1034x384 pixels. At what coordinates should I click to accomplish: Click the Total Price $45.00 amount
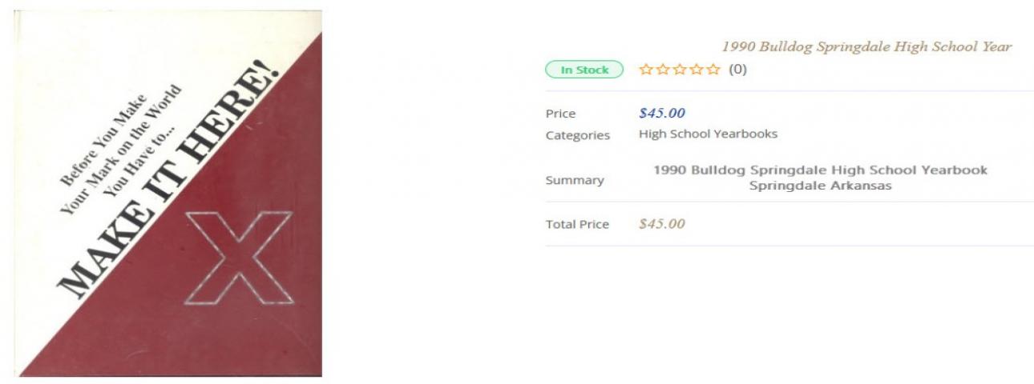pos(661,224)
